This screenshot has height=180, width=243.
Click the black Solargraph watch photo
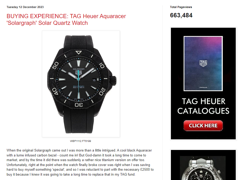coord(81,84)
